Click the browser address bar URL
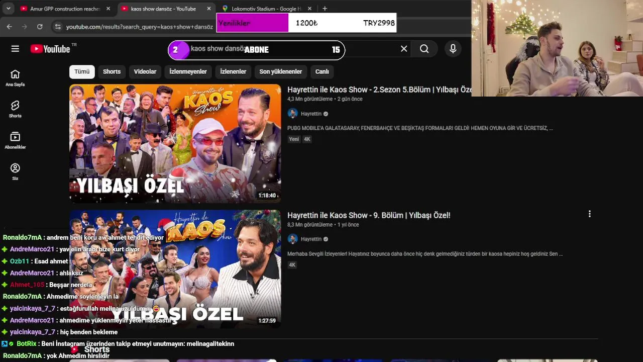The height and width of the screenshot is (362, 643). [x=140, y=26]
